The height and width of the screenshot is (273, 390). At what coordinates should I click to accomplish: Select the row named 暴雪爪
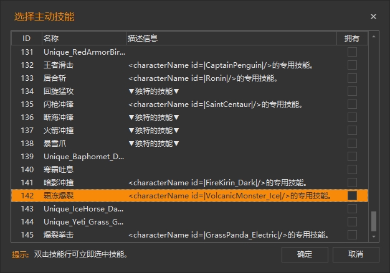click(x=190, y=144)
